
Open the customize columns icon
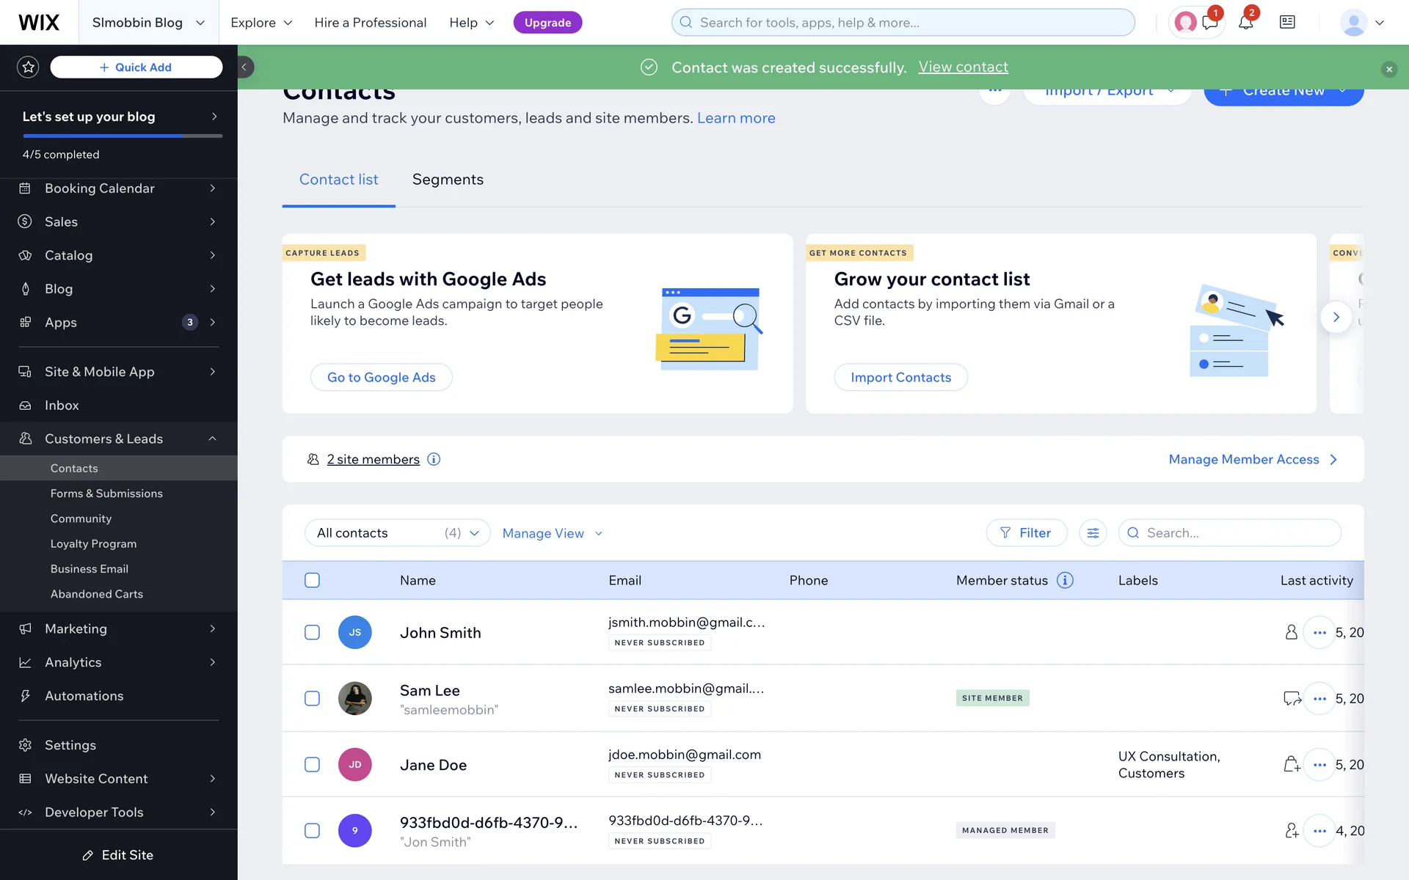pos(1093,533)
